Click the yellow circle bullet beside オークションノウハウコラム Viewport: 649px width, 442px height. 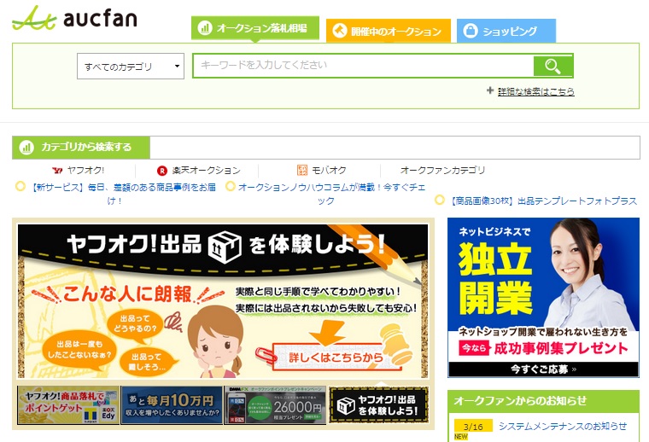coord(230,187)
